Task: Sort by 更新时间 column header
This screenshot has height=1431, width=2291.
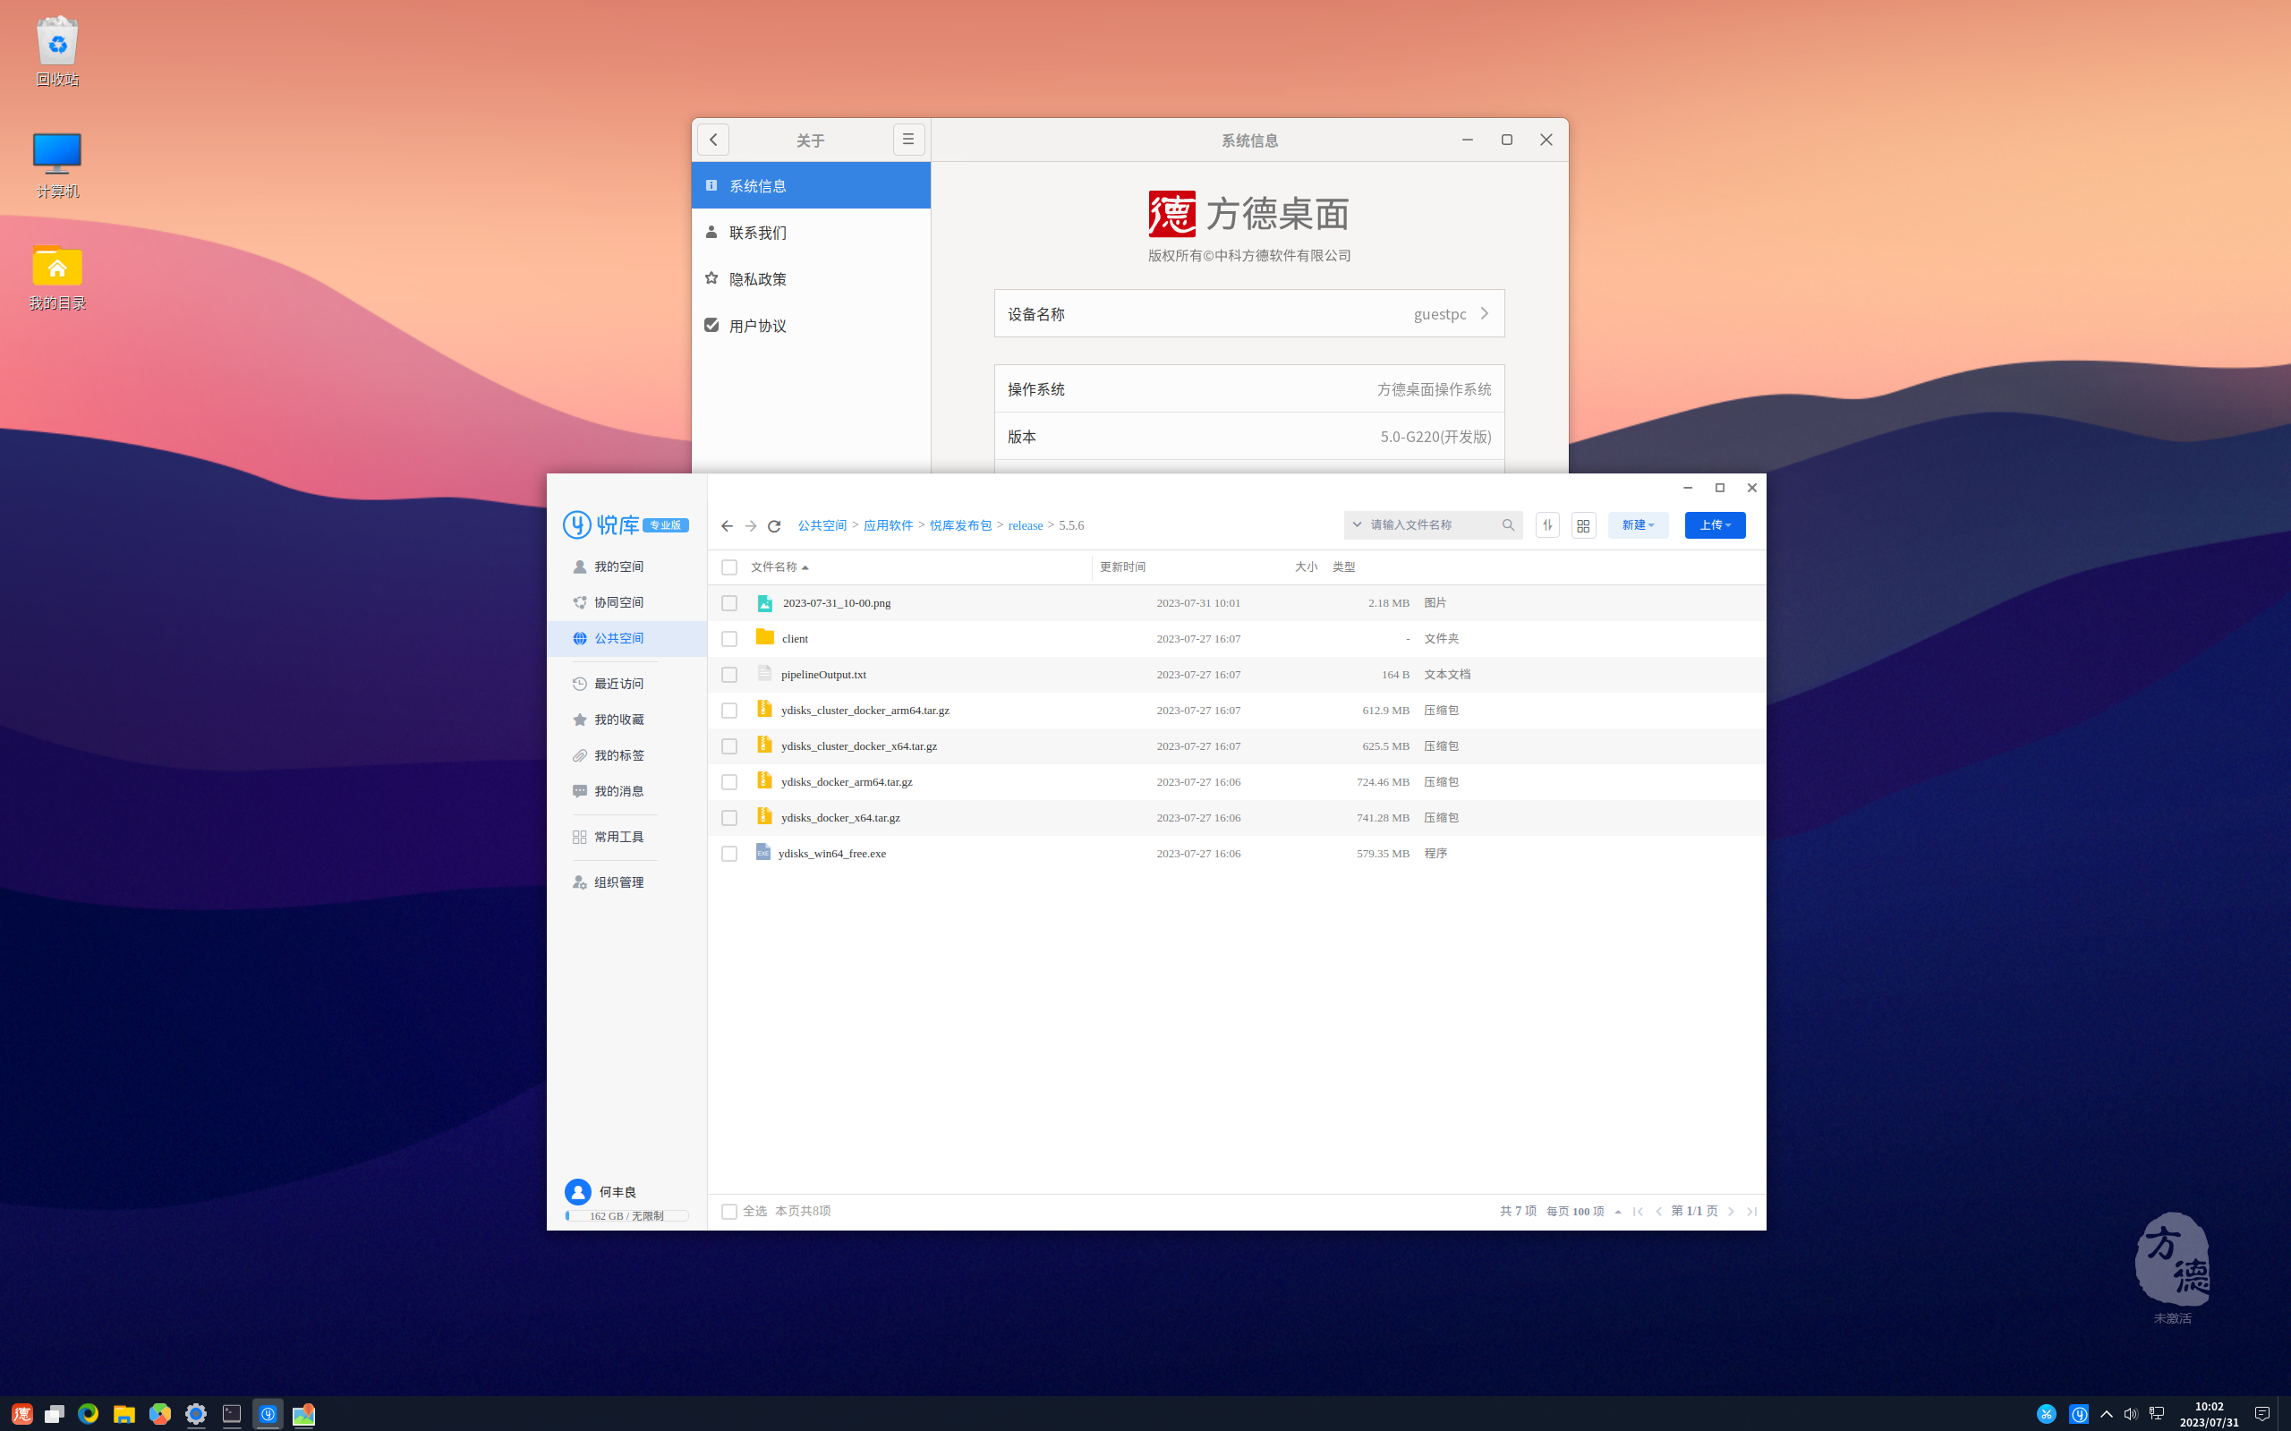Action: 1122,566
